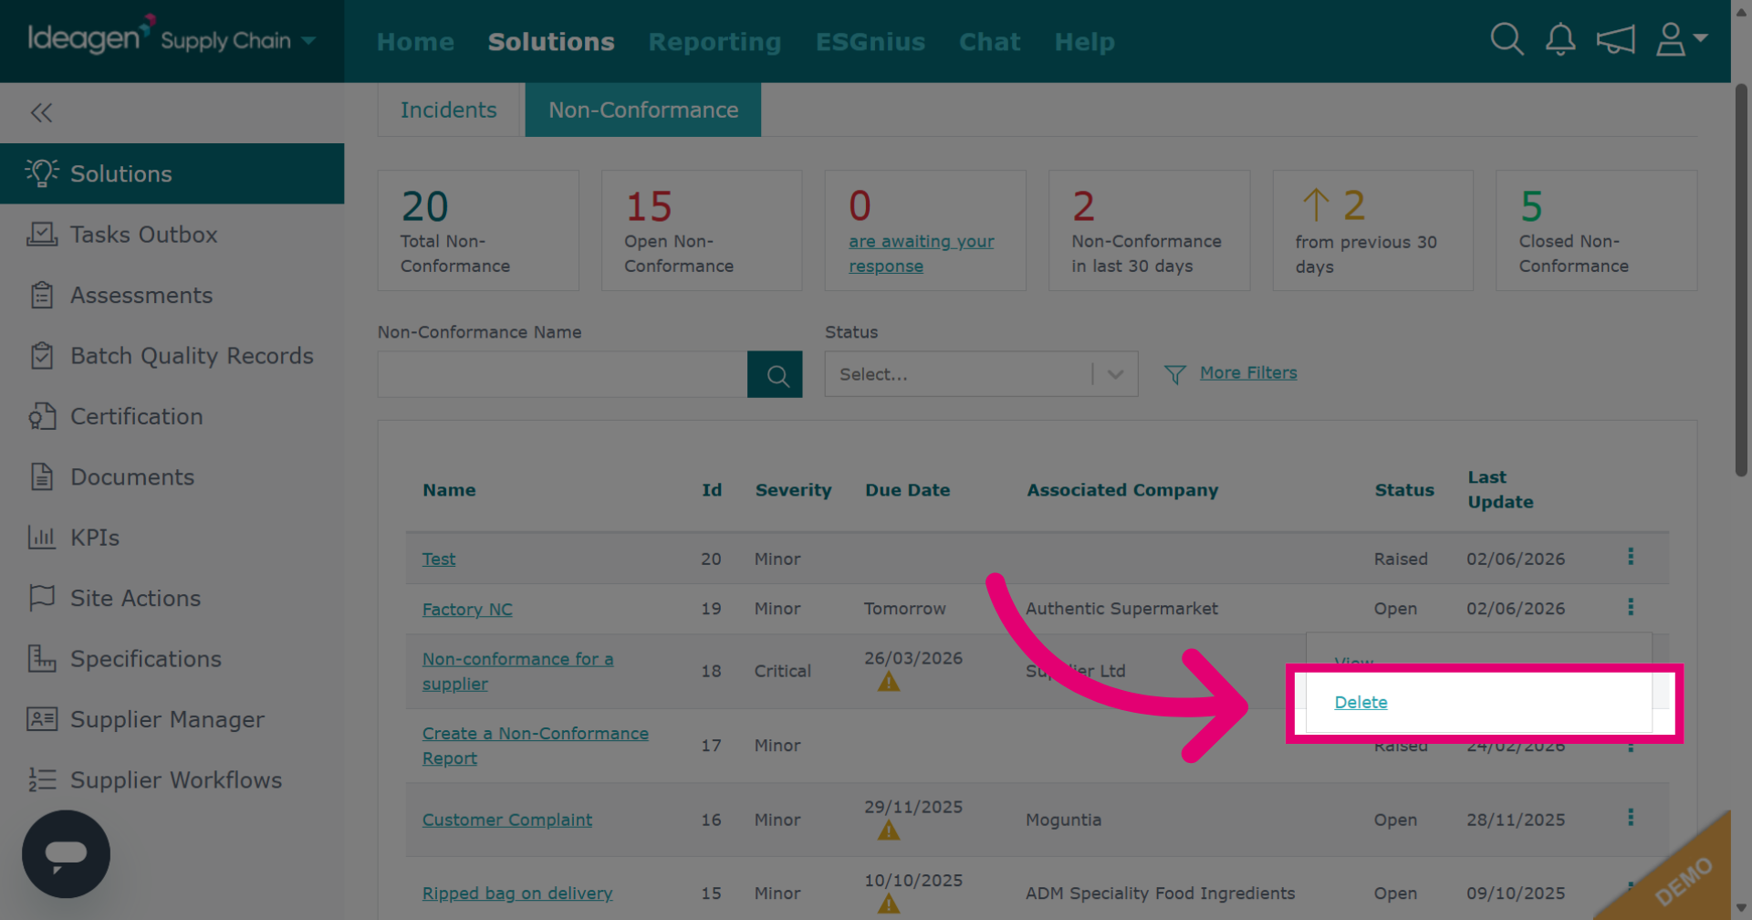Image resolution: width=1752 pixels, height=920 pixels.
Task: Open Reporting in top navigation
Action: pyautogui.click(x=714, y=42)
